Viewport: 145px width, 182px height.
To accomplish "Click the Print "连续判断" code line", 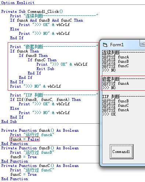I will tap(54, 16).
